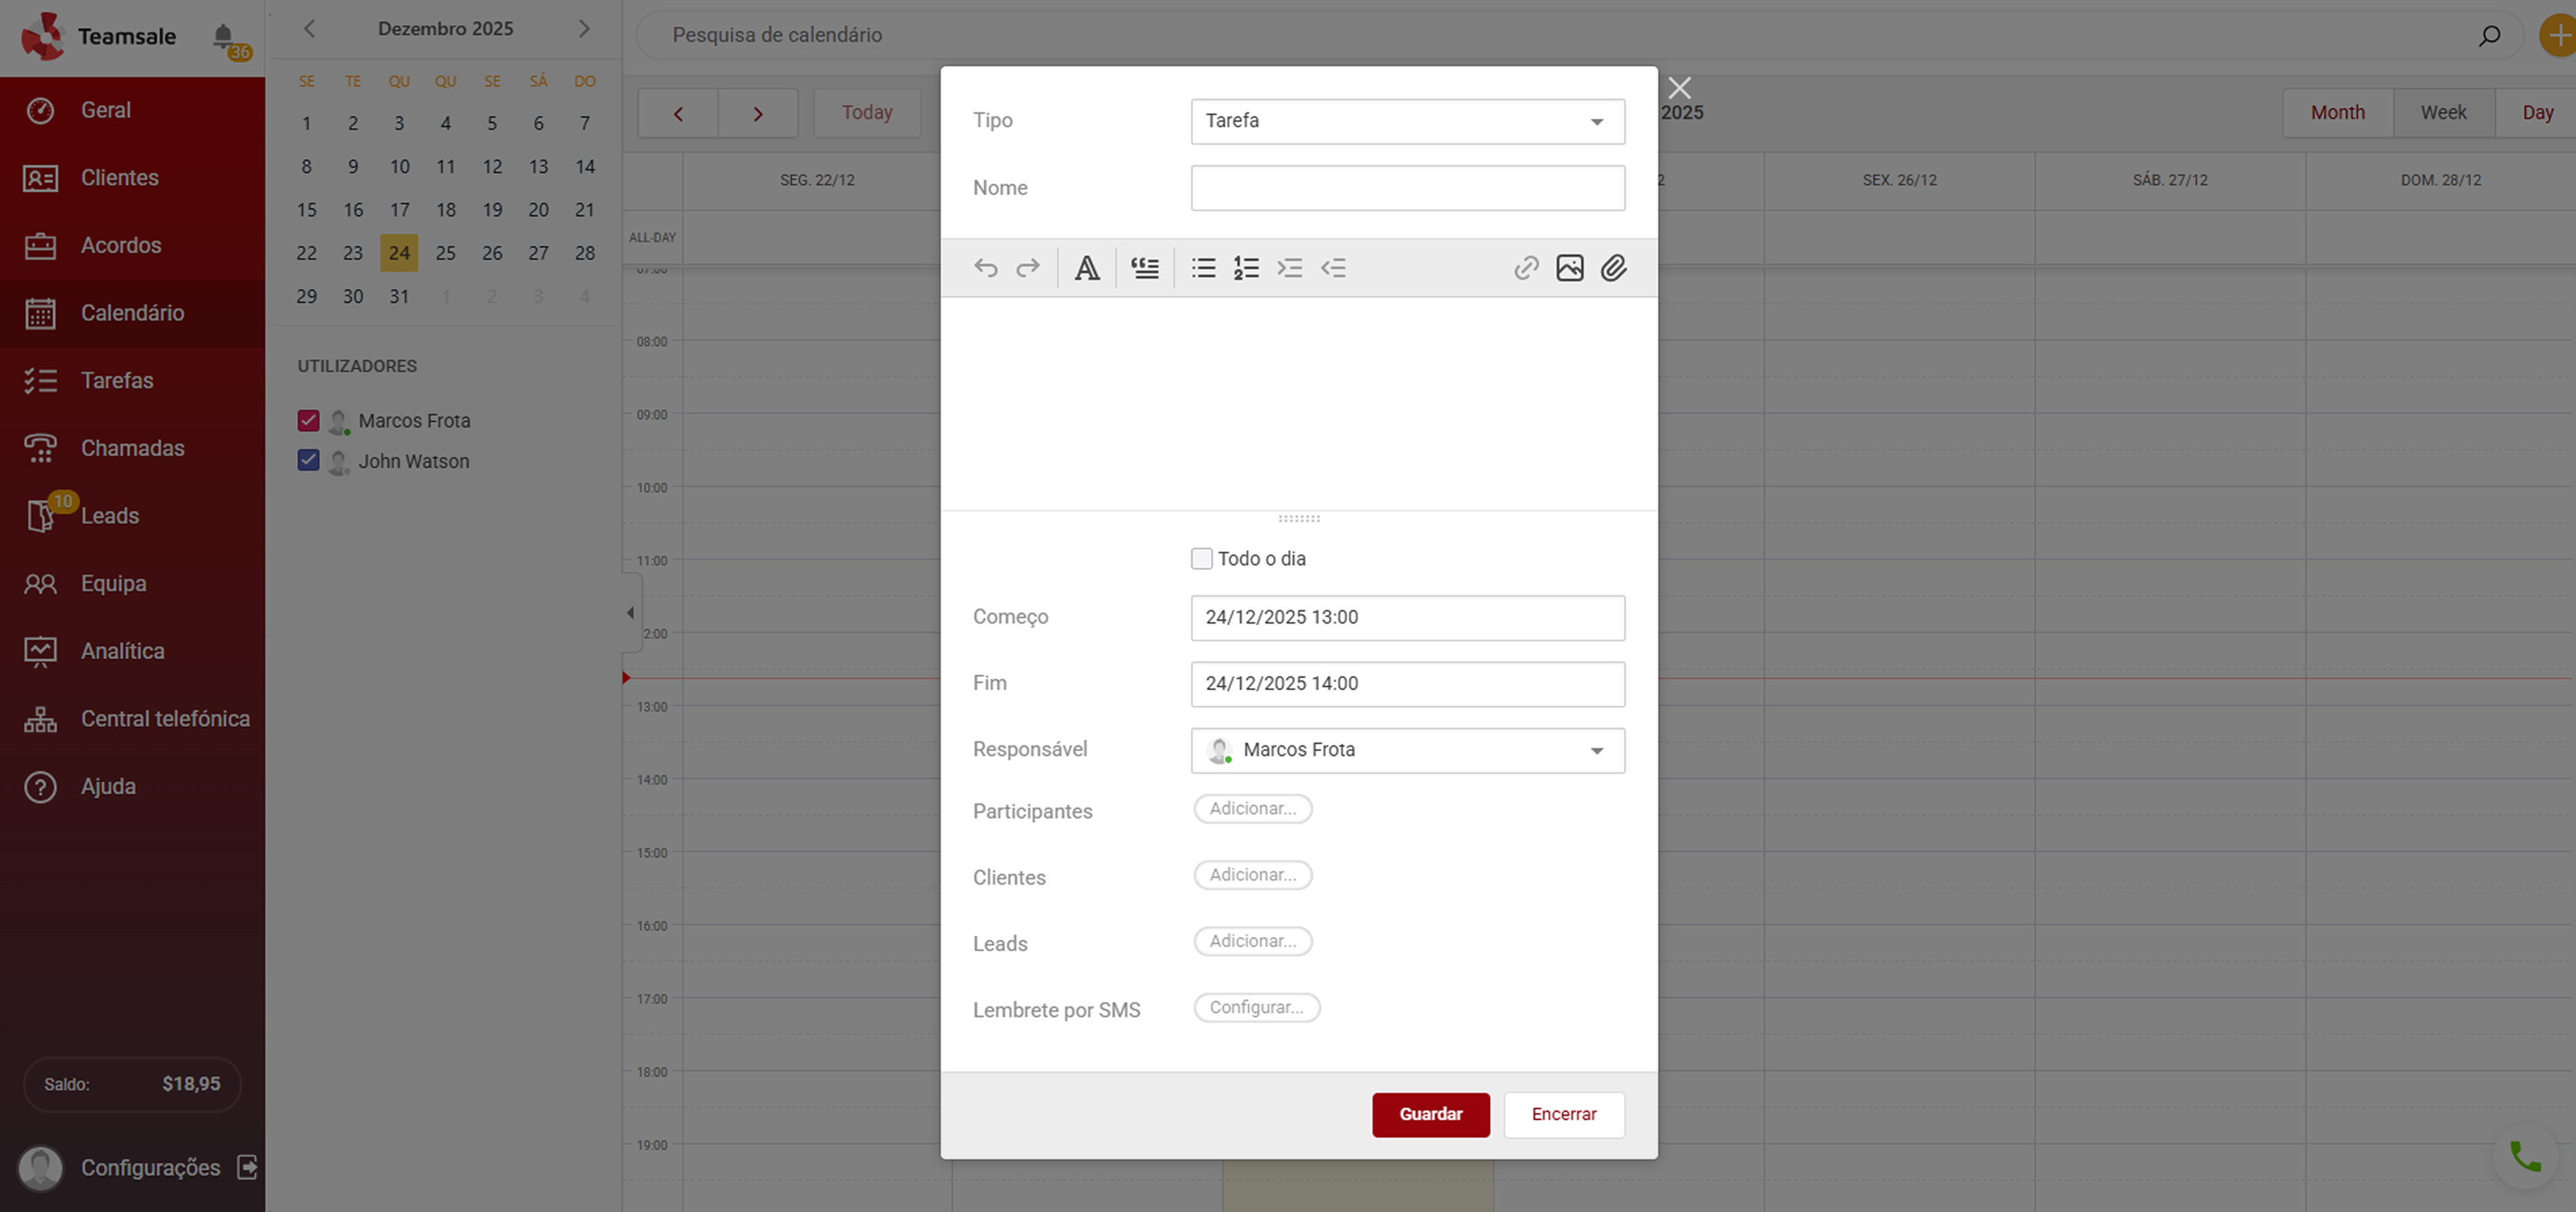
Task: Click the numbered list icon
Action: tap(1246, 268)
